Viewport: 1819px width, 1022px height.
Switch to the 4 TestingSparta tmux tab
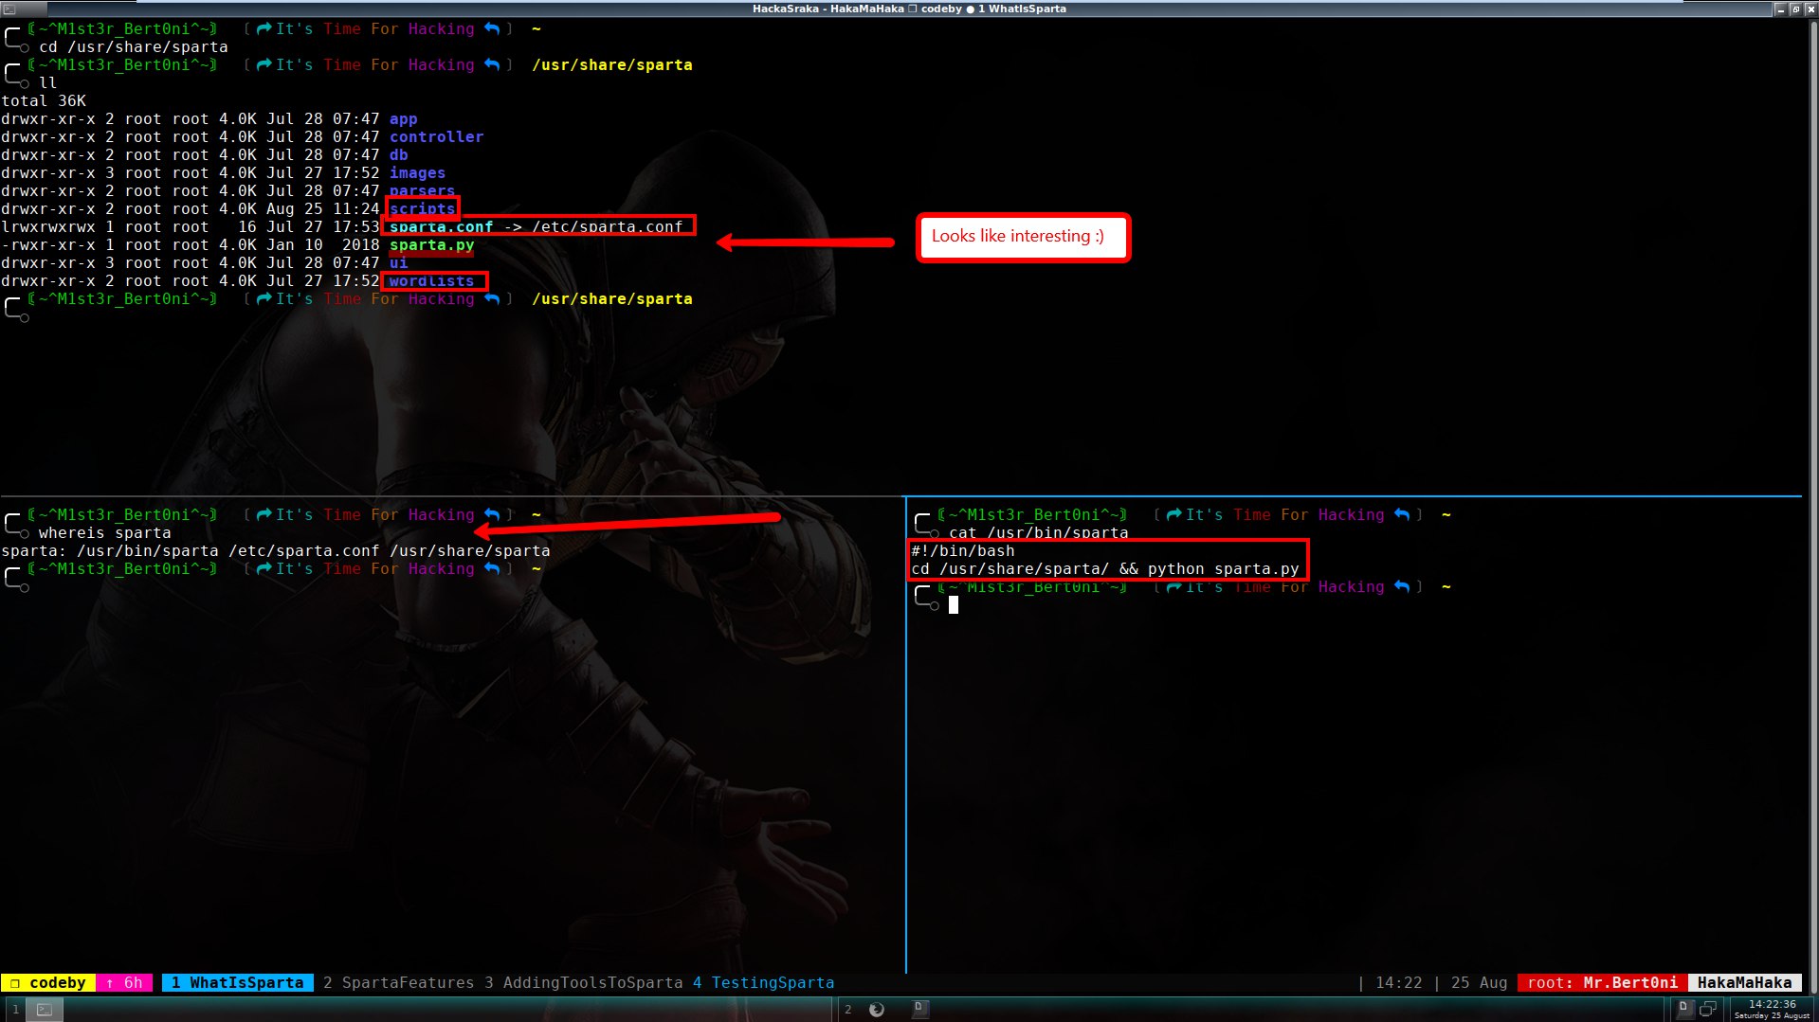pos(763,983)
